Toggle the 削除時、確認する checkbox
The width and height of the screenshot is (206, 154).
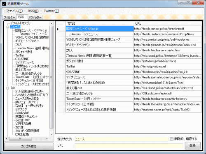point(171,139)
